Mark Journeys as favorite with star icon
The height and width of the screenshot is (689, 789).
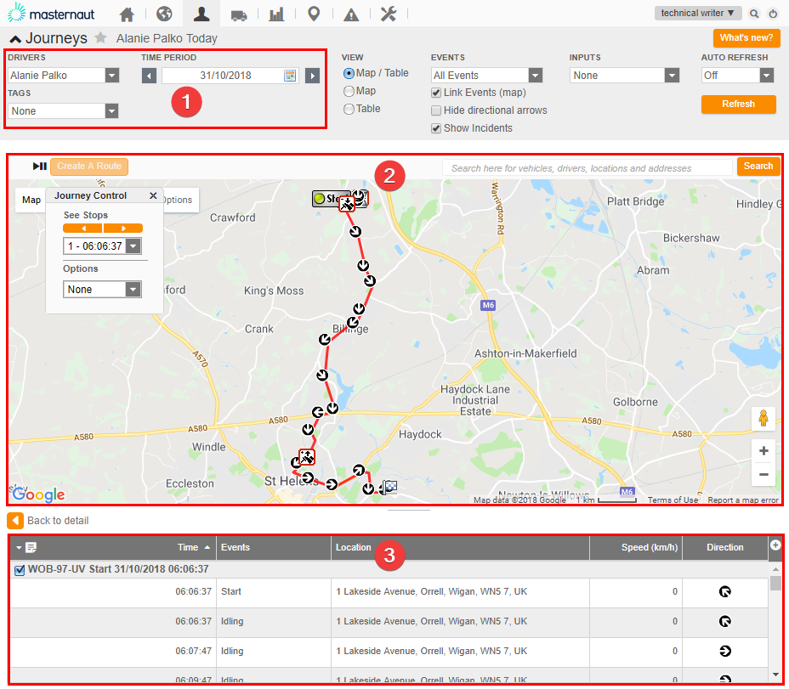[101, 37]
